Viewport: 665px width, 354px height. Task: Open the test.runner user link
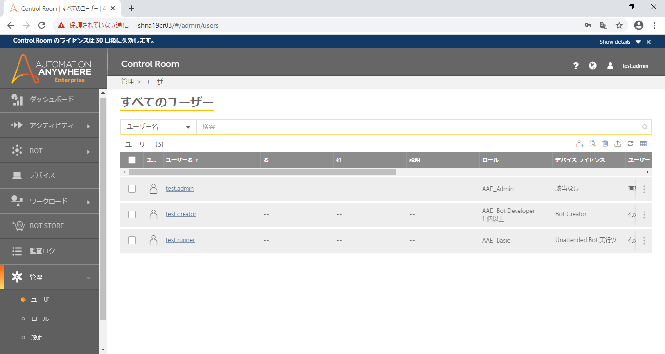click(x=180, y=240)
